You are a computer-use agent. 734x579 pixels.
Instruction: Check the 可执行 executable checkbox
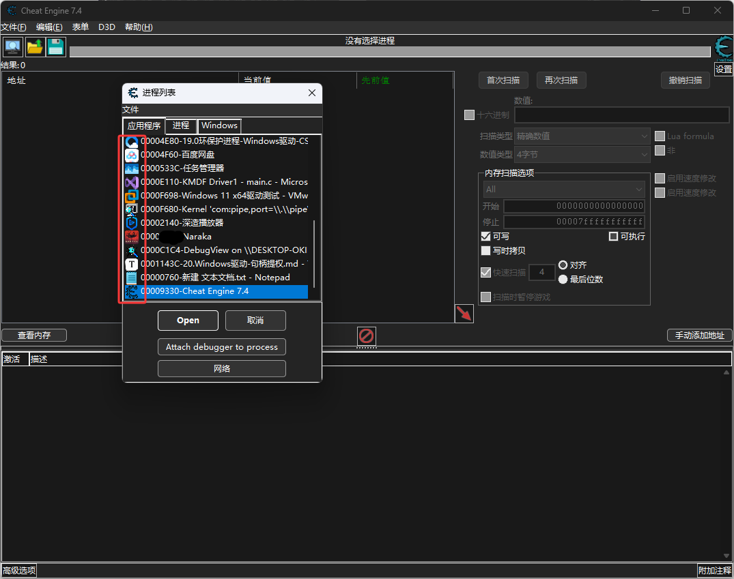point(613,236)
